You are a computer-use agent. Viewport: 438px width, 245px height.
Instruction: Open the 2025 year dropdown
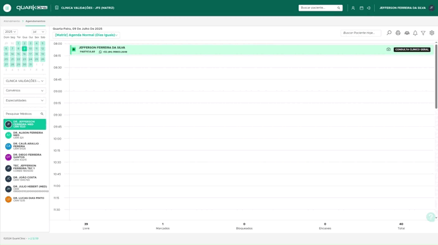10,32
